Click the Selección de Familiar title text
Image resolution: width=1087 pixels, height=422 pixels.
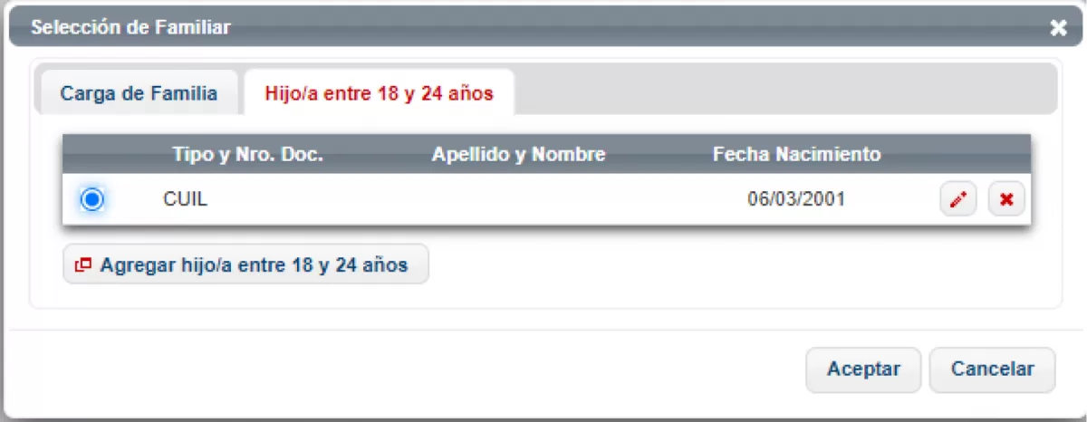(130, 28)
